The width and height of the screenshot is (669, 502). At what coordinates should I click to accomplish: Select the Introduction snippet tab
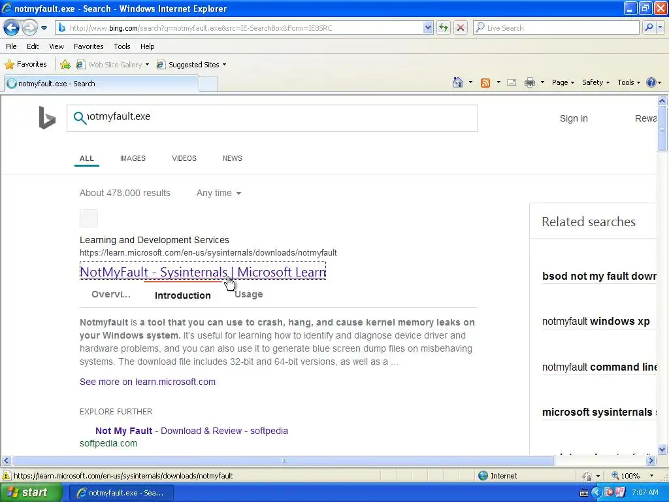coord(183,295)
